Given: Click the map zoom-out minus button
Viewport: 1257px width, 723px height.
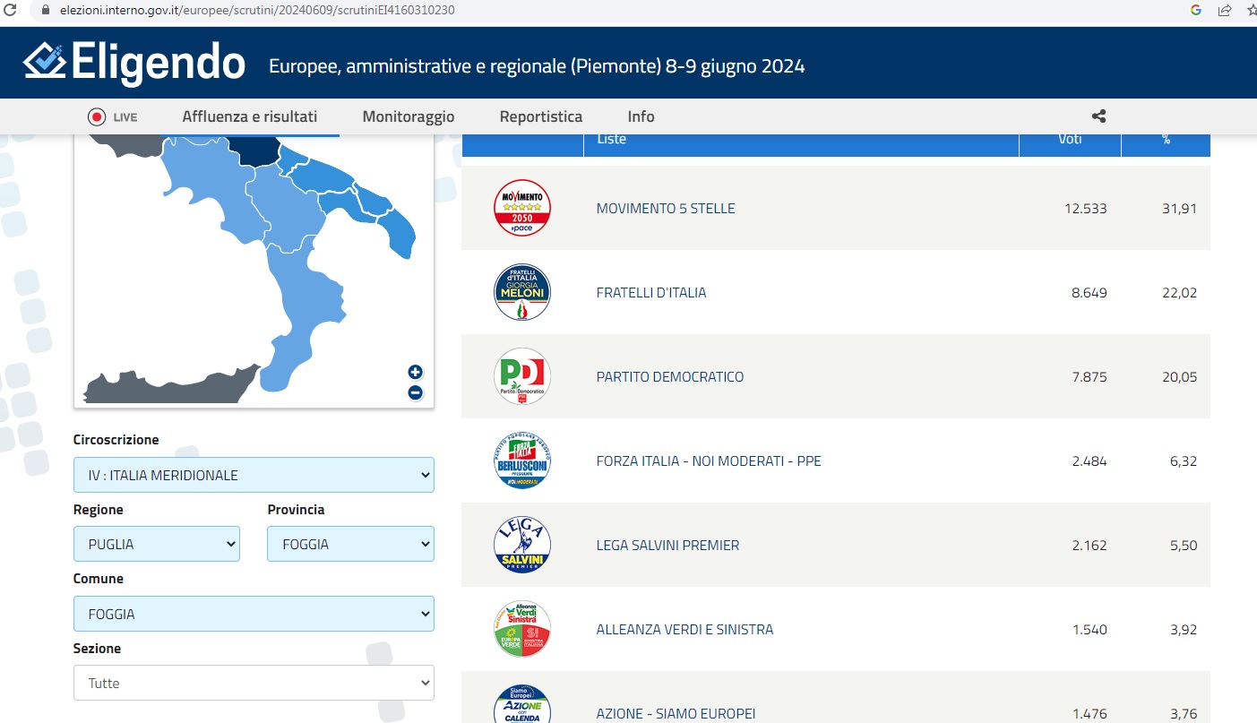Looking at the screenshot, I should tap(415, 392).
